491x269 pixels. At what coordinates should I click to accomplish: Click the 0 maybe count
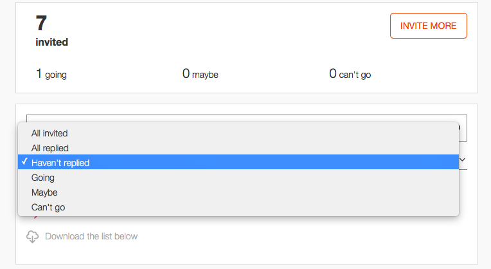click(x=200, y=74)
